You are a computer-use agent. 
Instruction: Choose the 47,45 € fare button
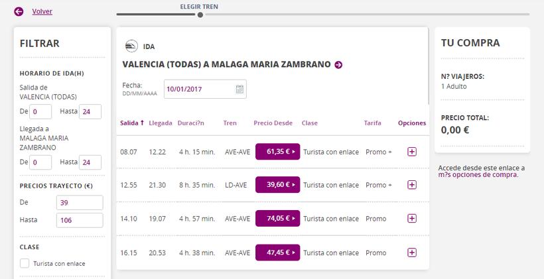[277, 252]
